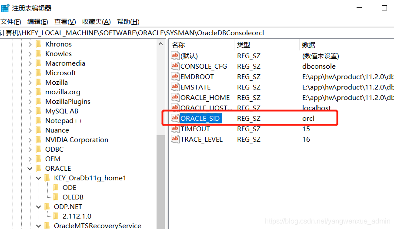The image size is (394, 229).
Task: Open the 帮助(H) menu
Action: pyautogui.click(x=128, y=22)
